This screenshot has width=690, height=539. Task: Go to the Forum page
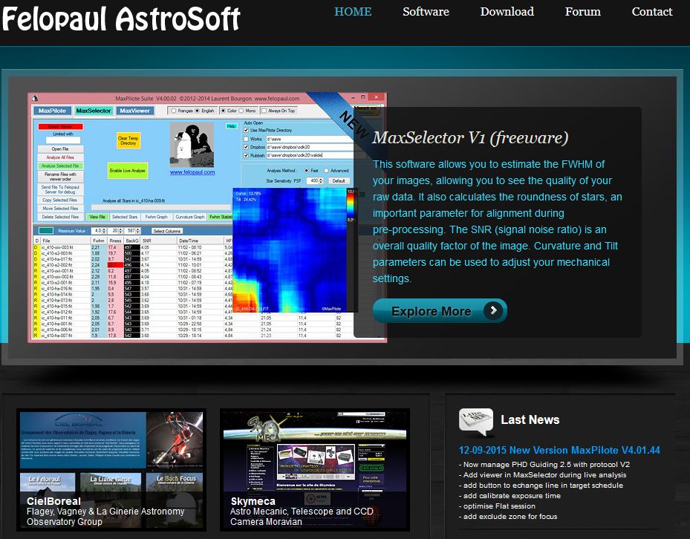582,12
